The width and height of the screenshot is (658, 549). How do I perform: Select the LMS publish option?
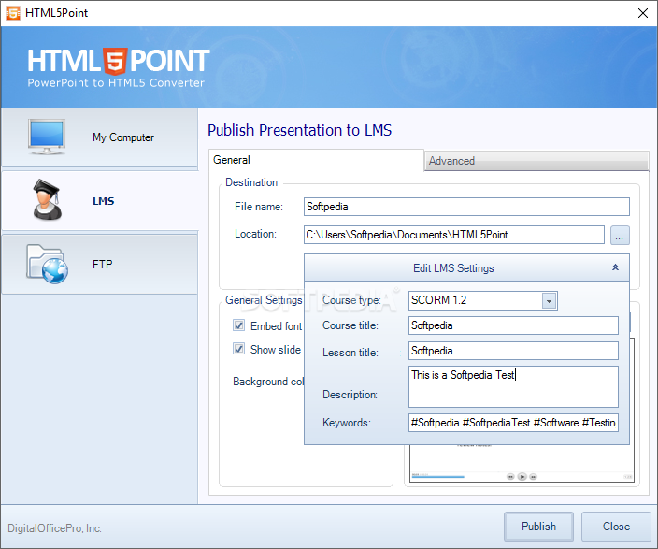pyautogui.click(x=99, y=201)
